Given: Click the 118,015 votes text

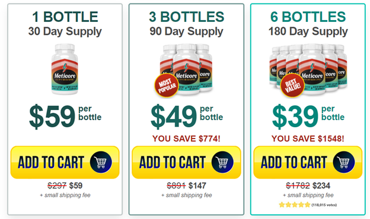Looking at the screenshot, I should [x=324, y=205].
